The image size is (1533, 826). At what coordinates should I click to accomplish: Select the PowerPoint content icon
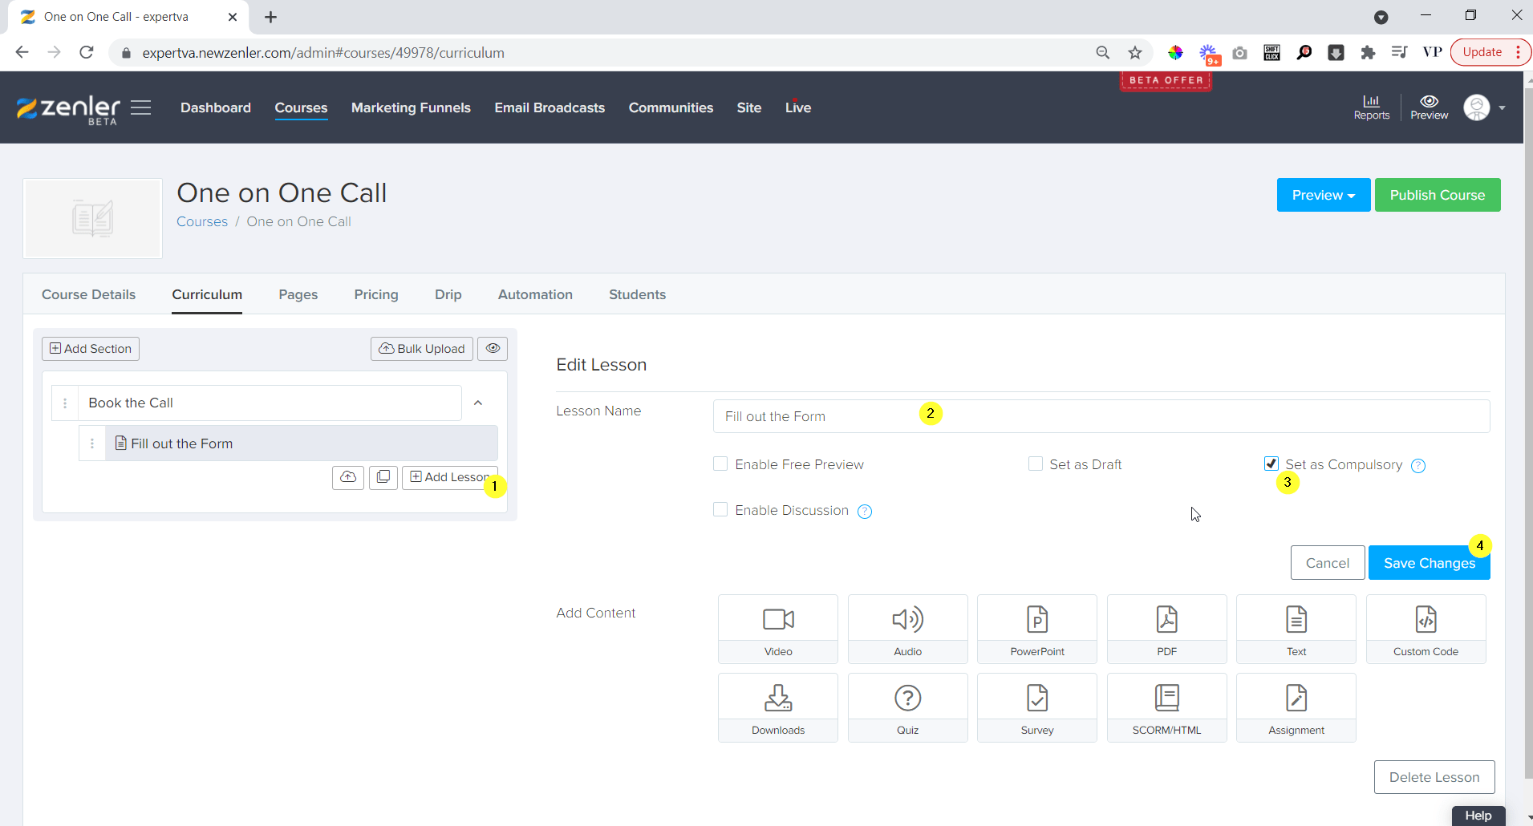1036,629
